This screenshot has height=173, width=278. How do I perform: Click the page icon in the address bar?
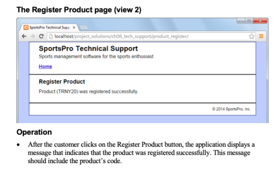tap(51, 36)
